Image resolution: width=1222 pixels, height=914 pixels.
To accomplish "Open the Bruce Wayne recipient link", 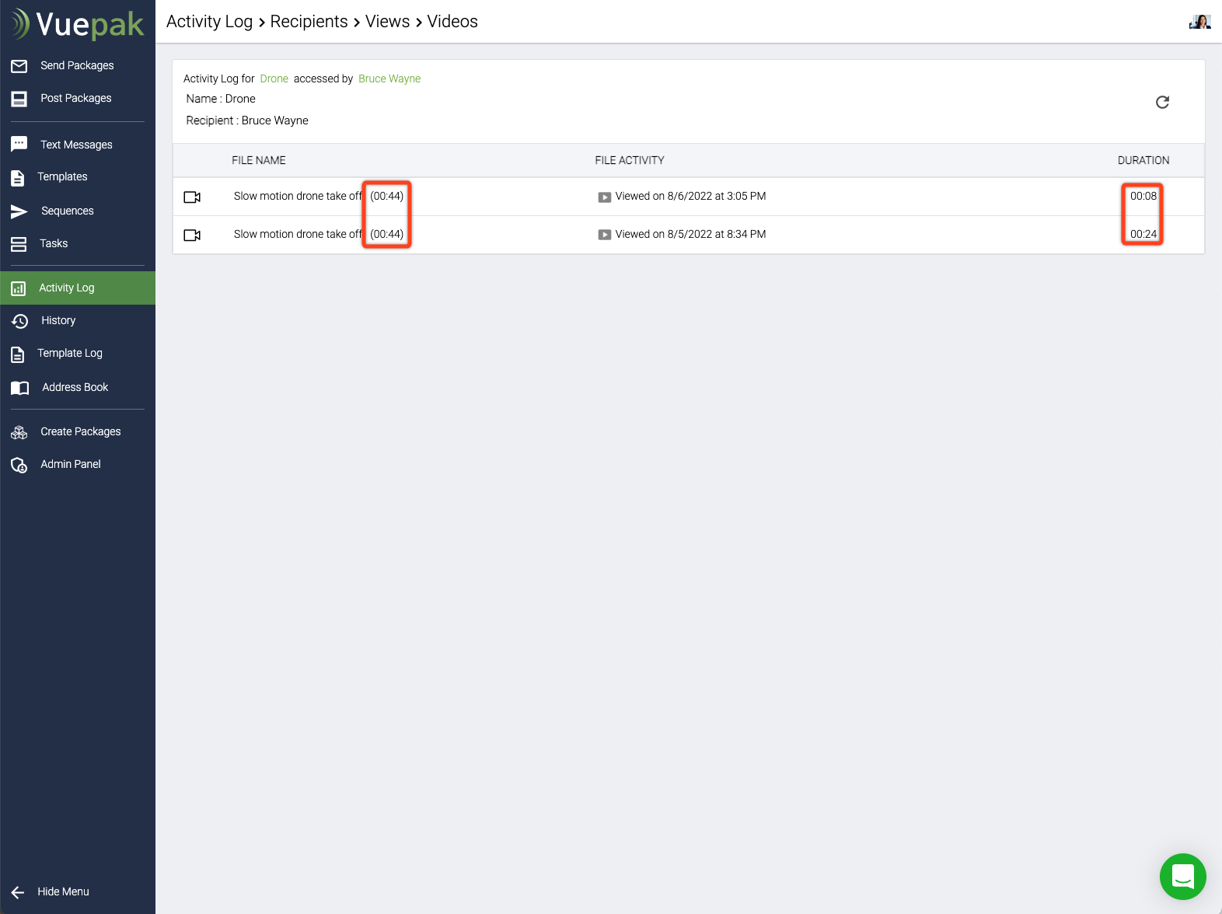I will [x=389, y=78].
